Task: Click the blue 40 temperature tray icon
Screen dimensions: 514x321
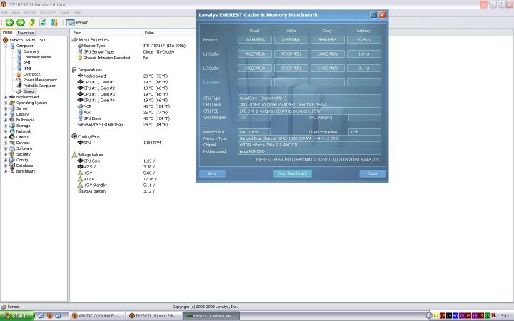Action: (x=455, y=316)
